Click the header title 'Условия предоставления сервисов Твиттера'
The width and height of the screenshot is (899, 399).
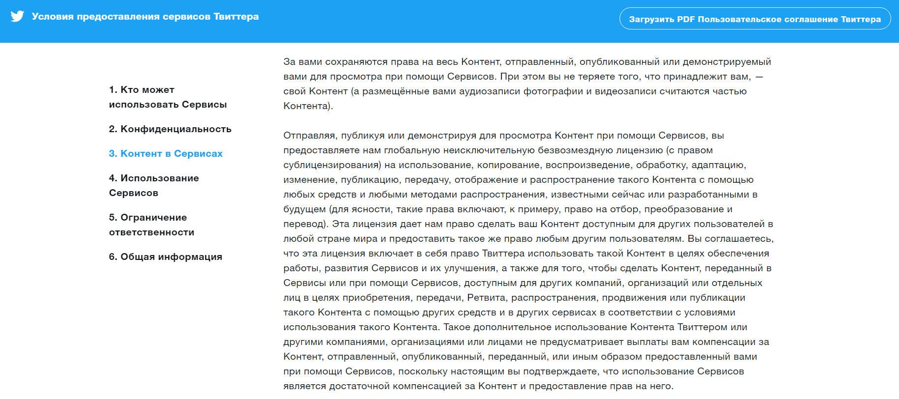145,16
